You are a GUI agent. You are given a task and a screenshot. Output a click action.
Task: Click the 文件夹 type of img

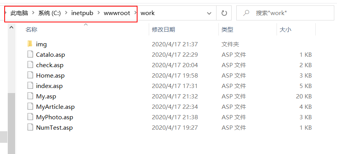click(230, 44)
